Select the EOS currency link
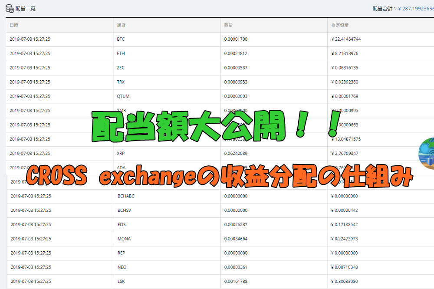This screenshot has width=434, height=289. [121, 224]
